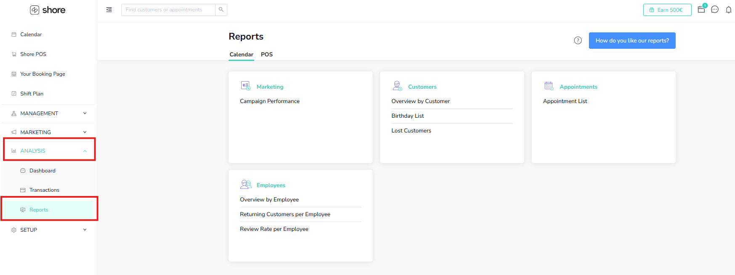Screen dimensions: 735x275
Task: Click the Find customers or appointments field
Action: pos(168,10)
